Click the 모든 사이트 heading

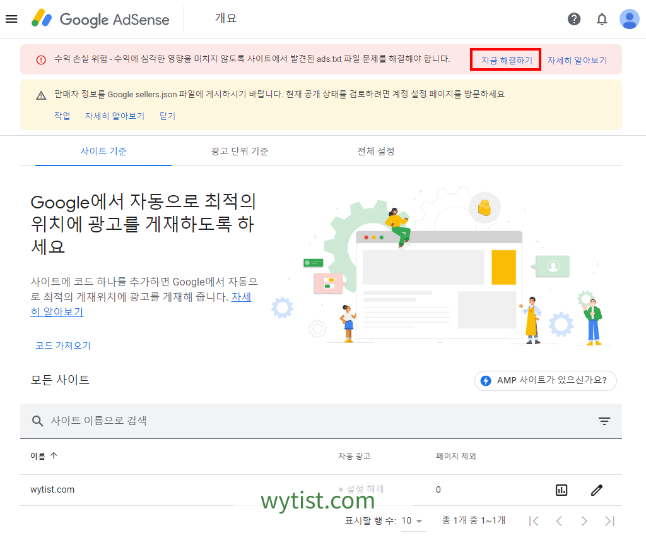tap(60, 380)
